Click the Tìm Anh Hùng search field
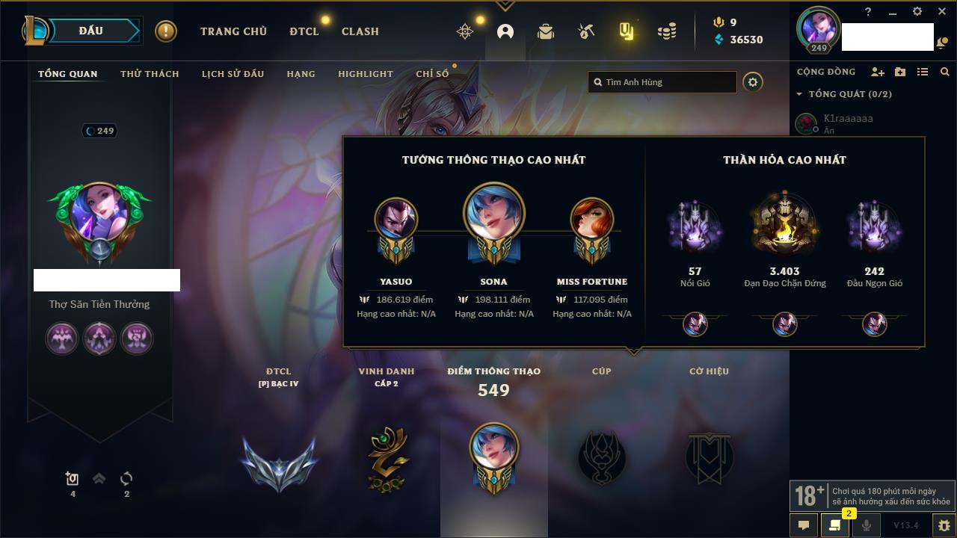The image size is (957, 538). coord(662,82)
